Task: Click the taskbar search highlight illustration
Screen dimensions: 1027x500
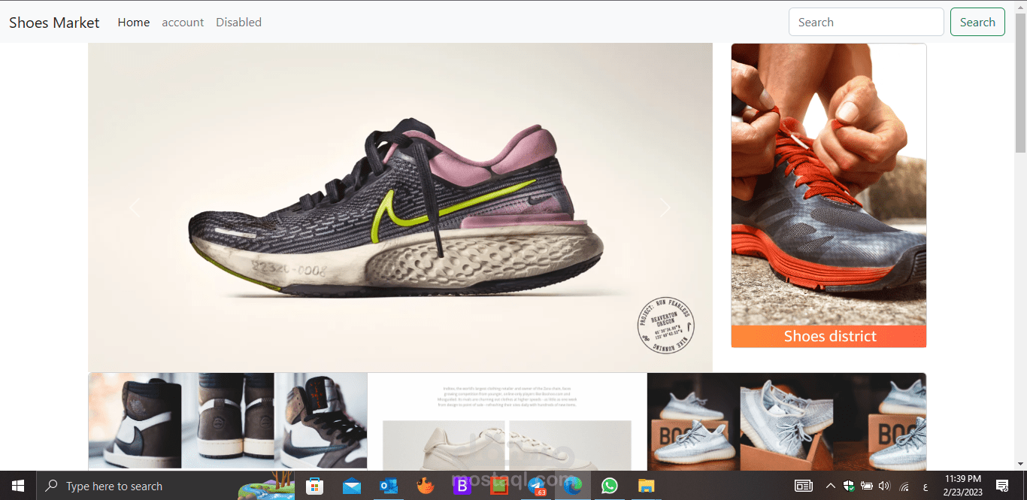Action: (266, 486)
